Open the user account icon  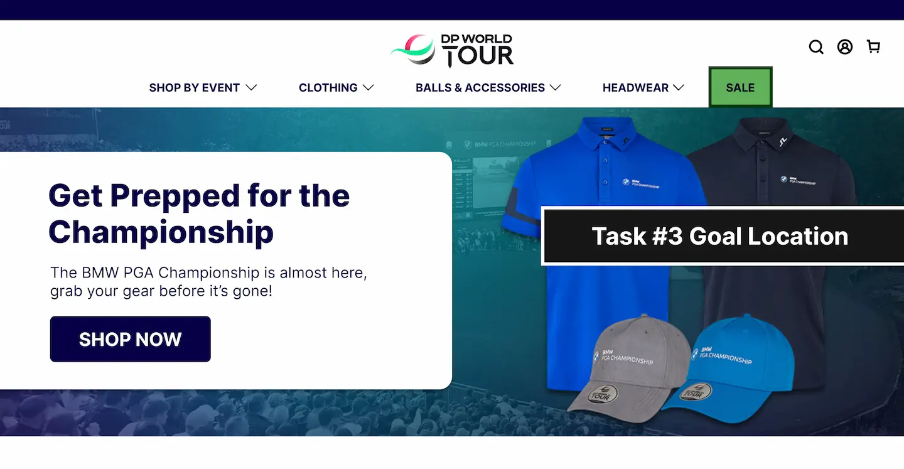(845, 47)
